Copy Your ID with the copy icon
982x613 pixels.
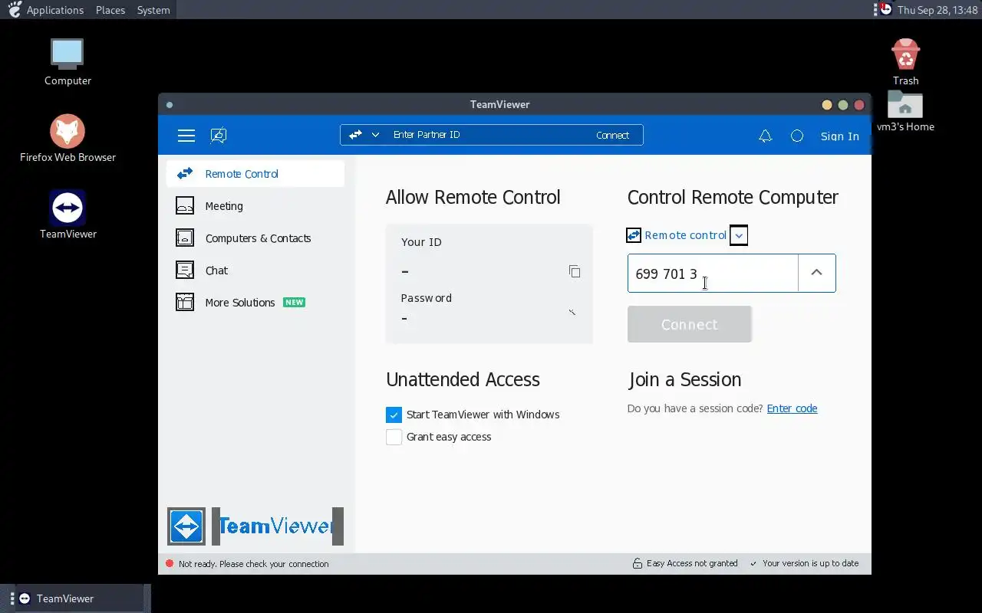tap(575, 271)
